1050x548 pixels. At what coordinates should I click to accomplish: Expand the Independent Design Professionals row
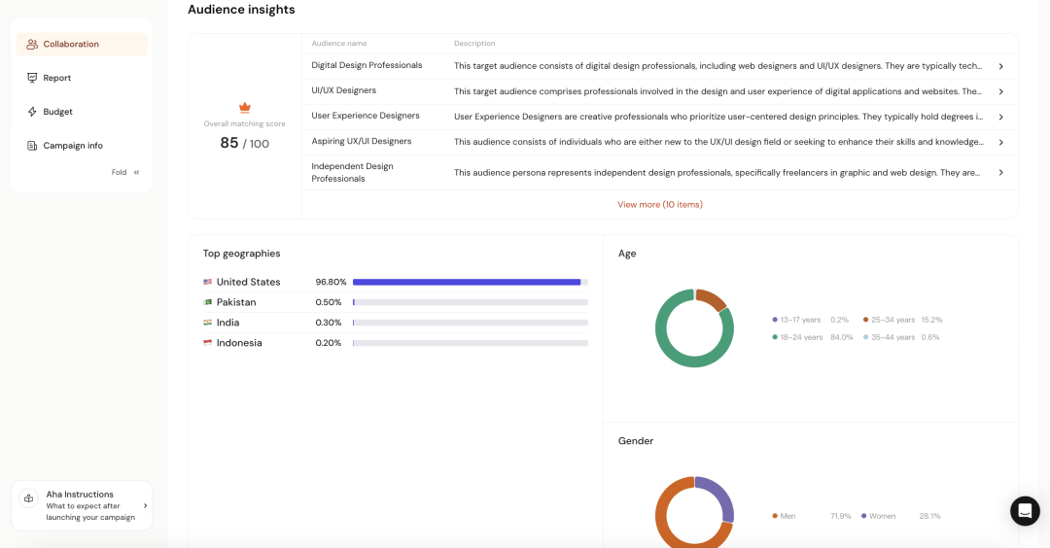(x=1000, y=173)
